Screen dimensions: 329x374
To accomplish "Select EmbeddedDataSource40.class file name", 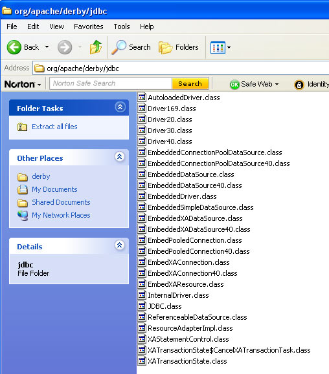I will click(195, 185).
